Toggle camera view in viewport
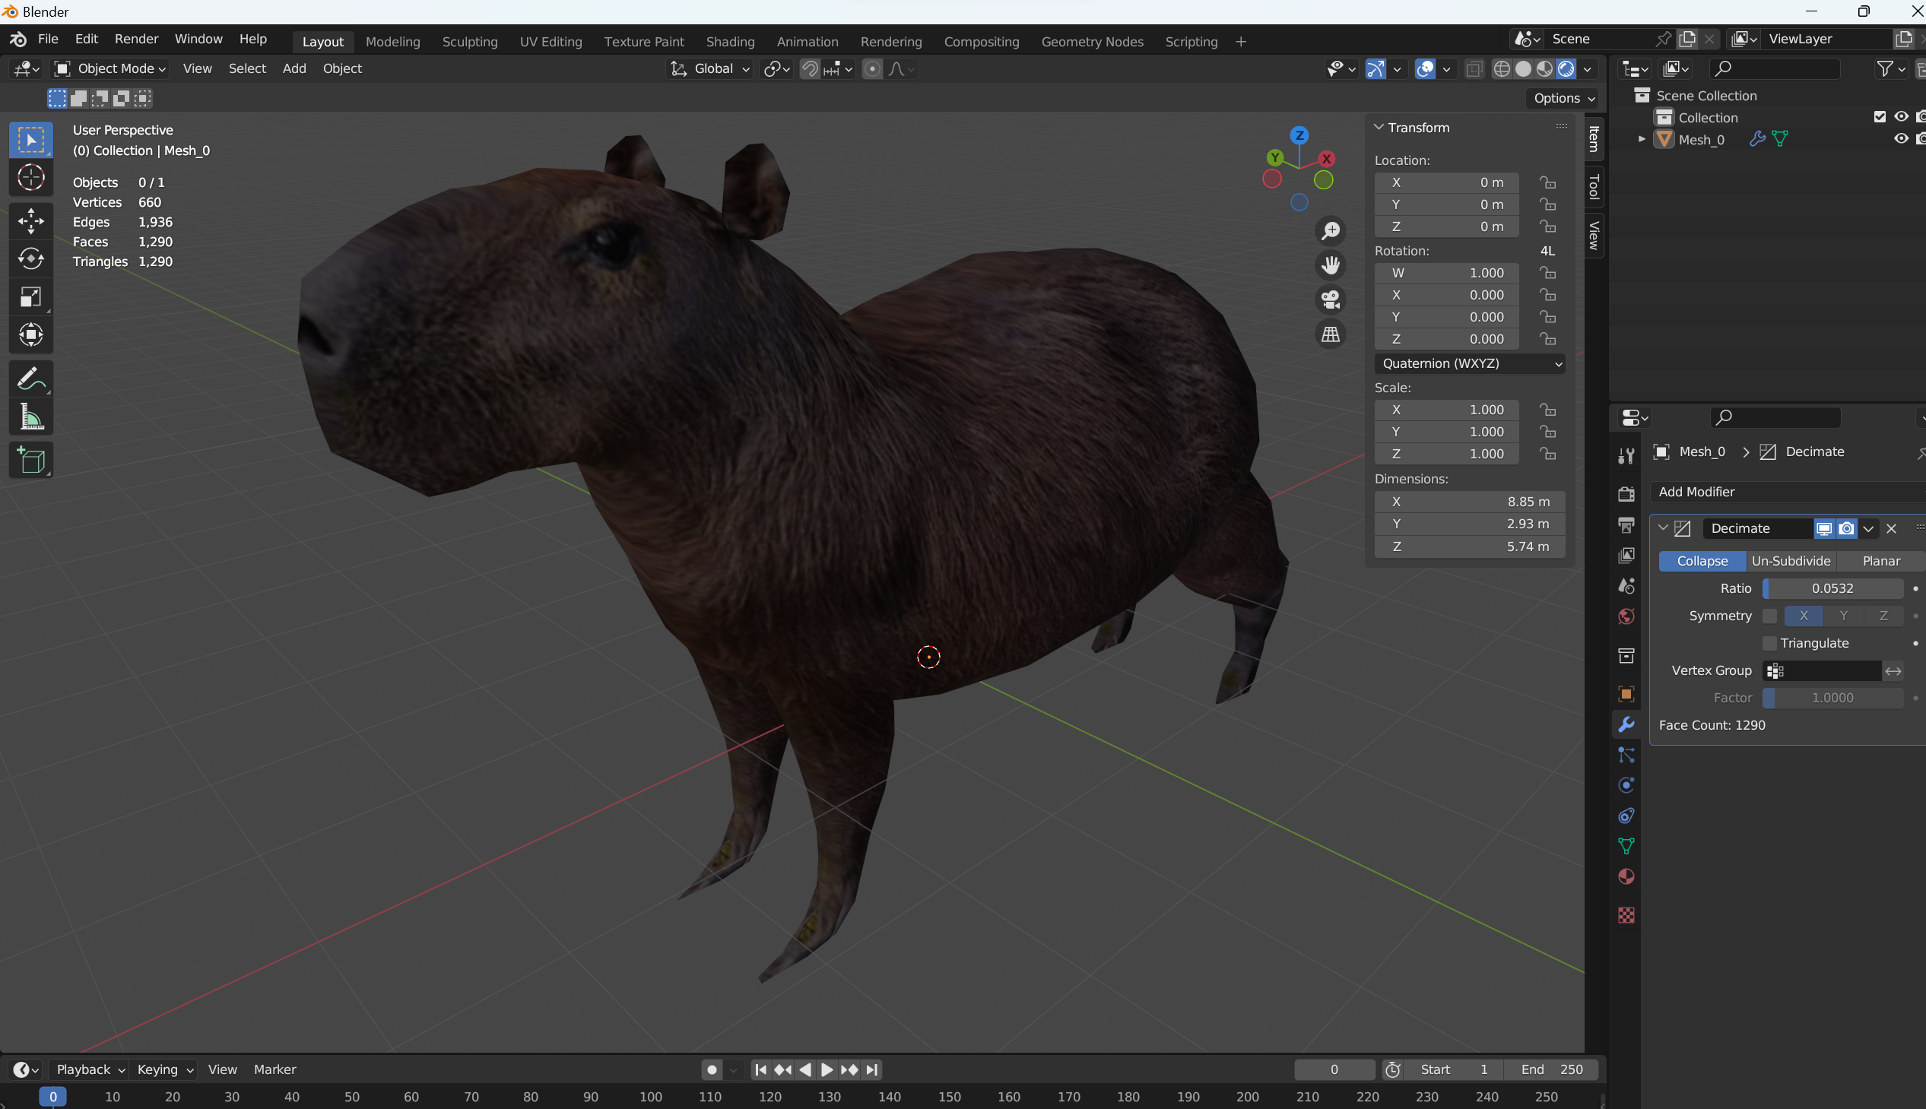This screenshot has height=1109, width=1926. (1330, 299)
